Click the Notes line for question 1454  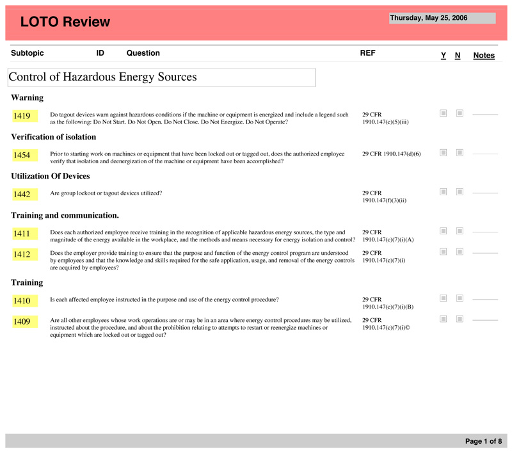click(485, 154)
